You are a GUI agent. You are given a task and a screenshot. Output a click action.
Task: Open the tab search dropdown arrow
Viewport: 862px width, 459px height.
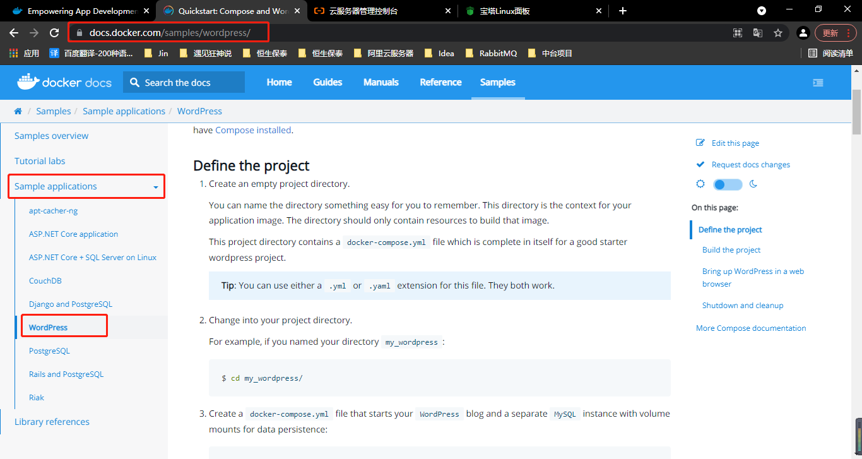(x=762, y=11)
